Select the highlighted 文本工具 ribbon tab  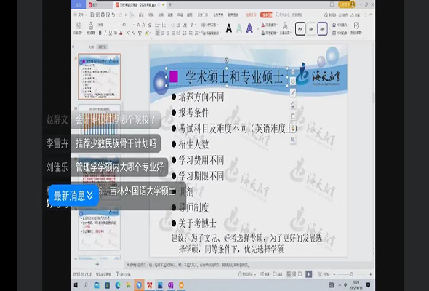pos(266,15)
